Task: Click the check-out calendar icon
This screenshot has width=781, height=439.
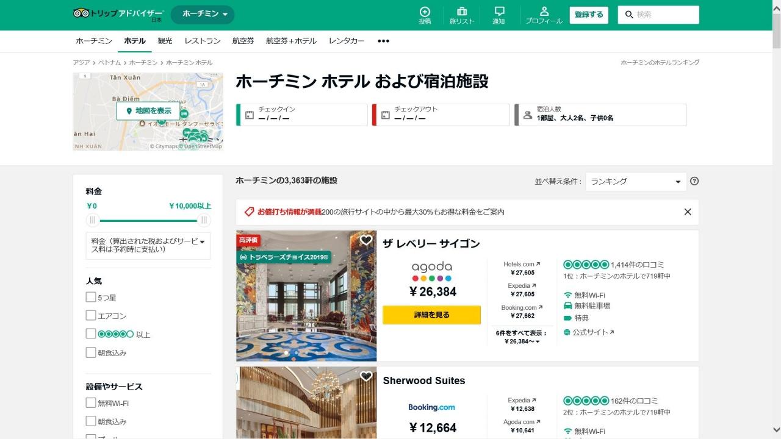Action: click(x=385, y=115)
